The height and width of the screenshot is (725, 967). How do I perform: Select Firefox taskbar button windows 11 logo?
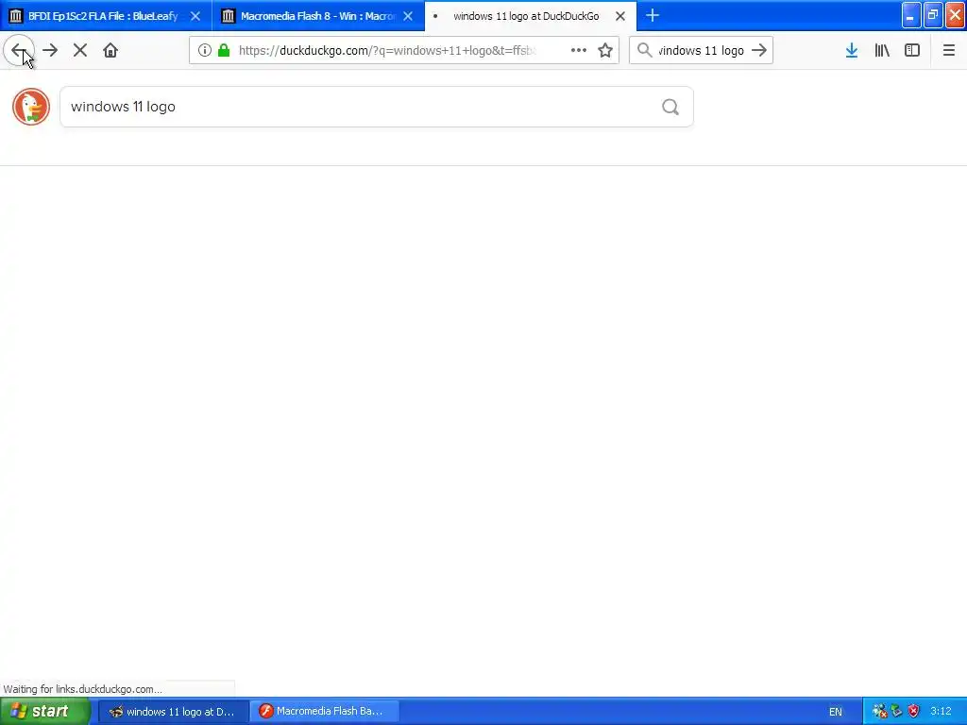click(174, 712)
